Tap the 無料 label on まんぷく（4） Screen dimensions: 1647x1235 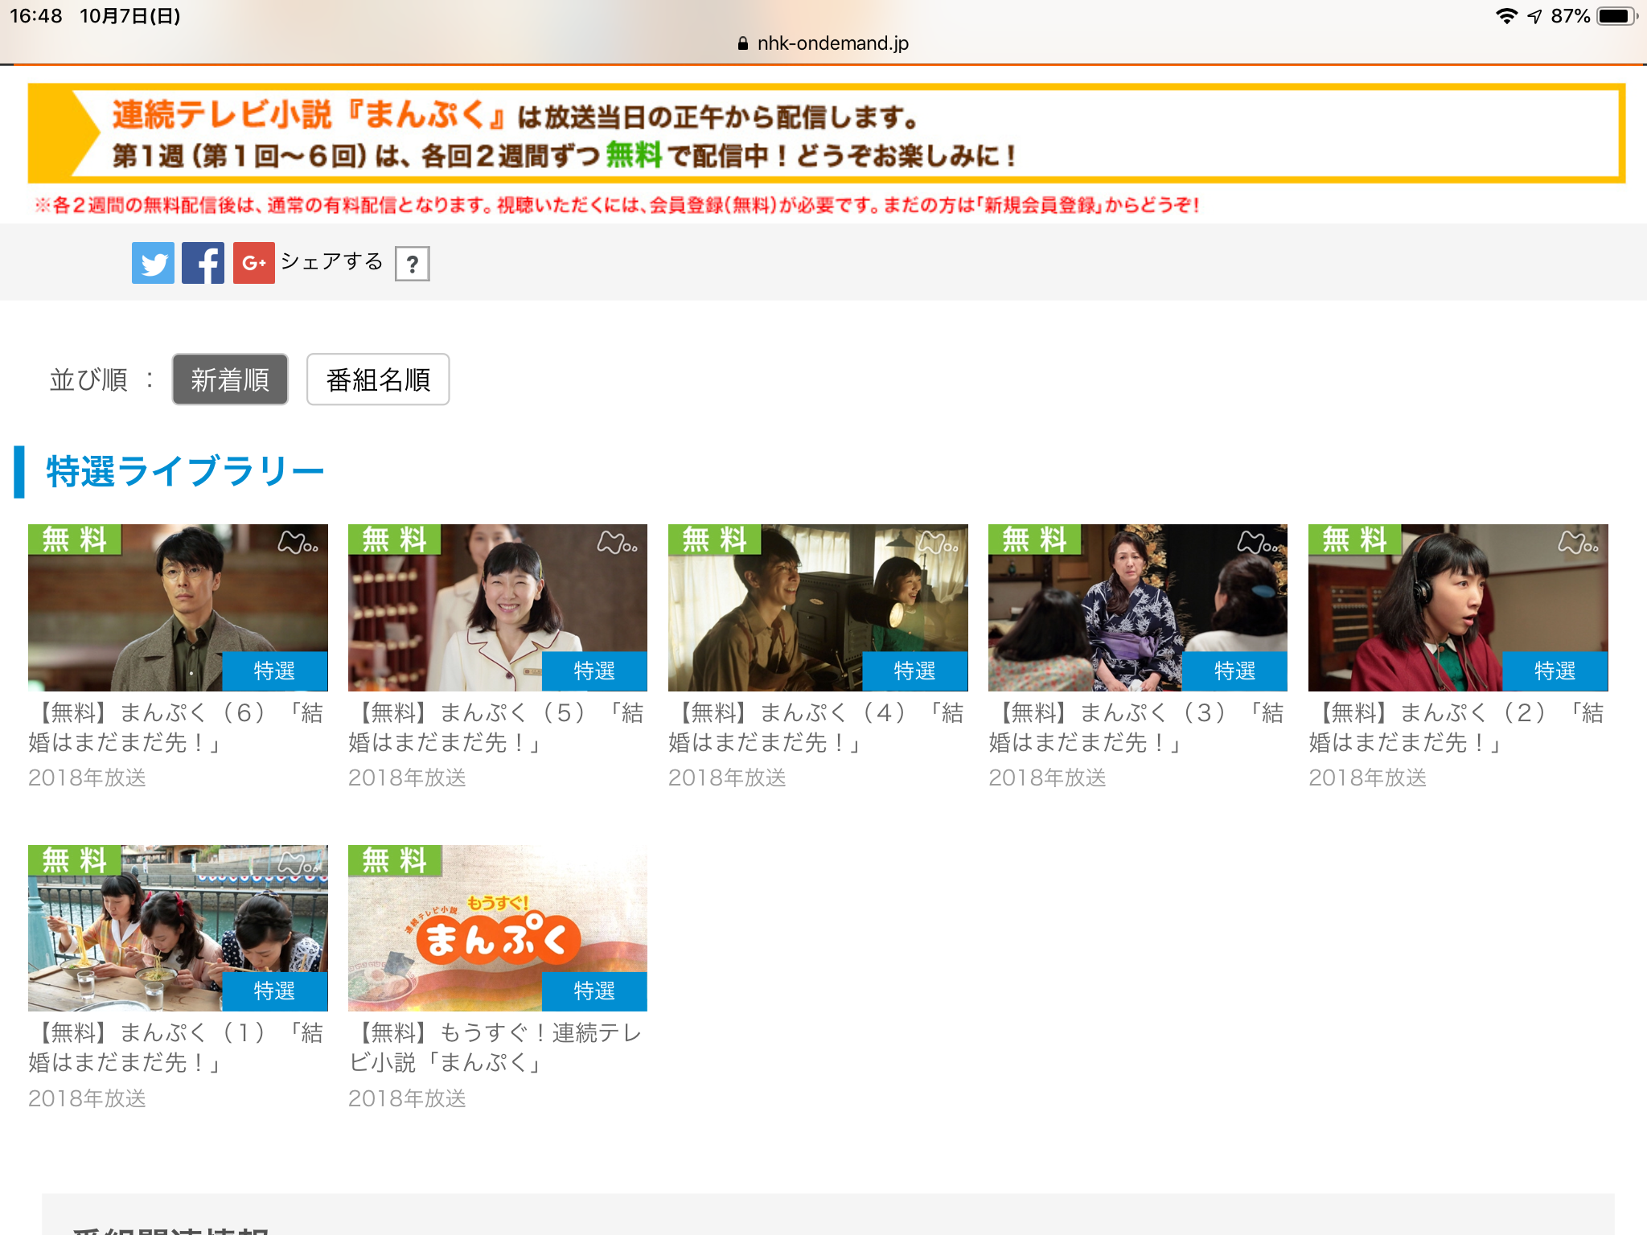714,540
